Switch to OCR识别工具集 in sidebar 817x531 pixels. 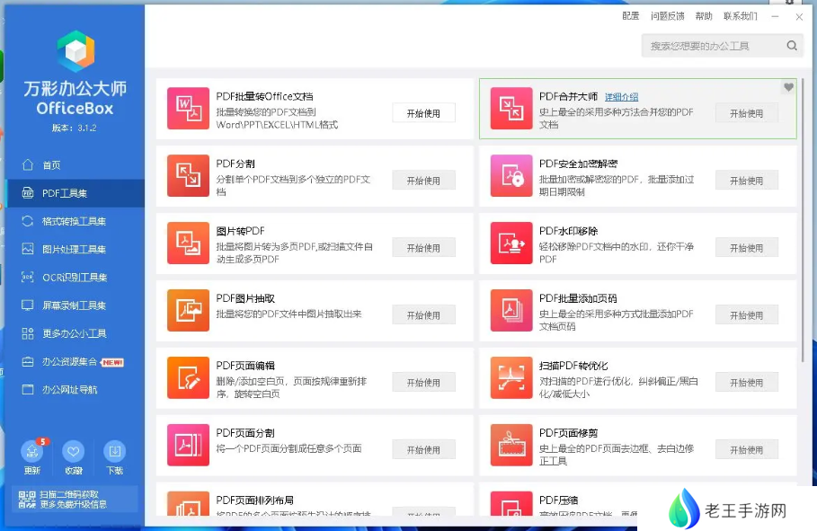point(74,278)
